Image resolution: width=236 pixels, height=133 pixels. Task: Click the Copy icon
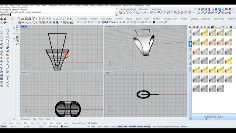[x=40, y=19]
